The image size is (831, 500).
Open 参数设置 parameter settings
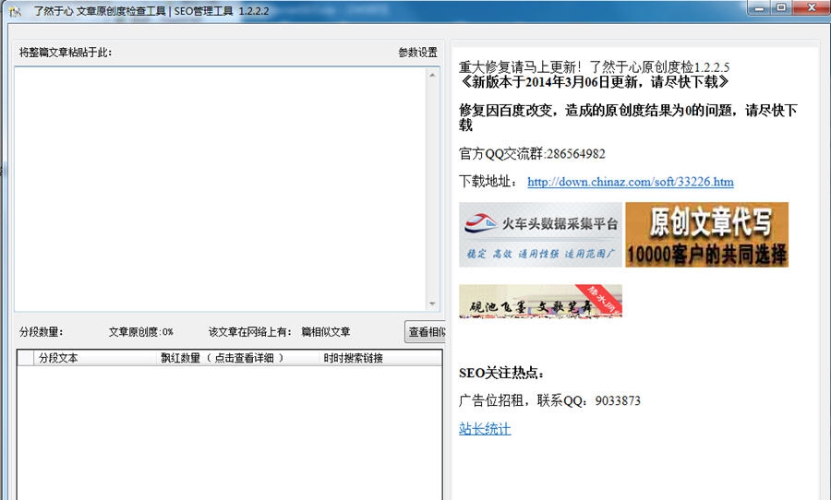(x=417, y=53)
